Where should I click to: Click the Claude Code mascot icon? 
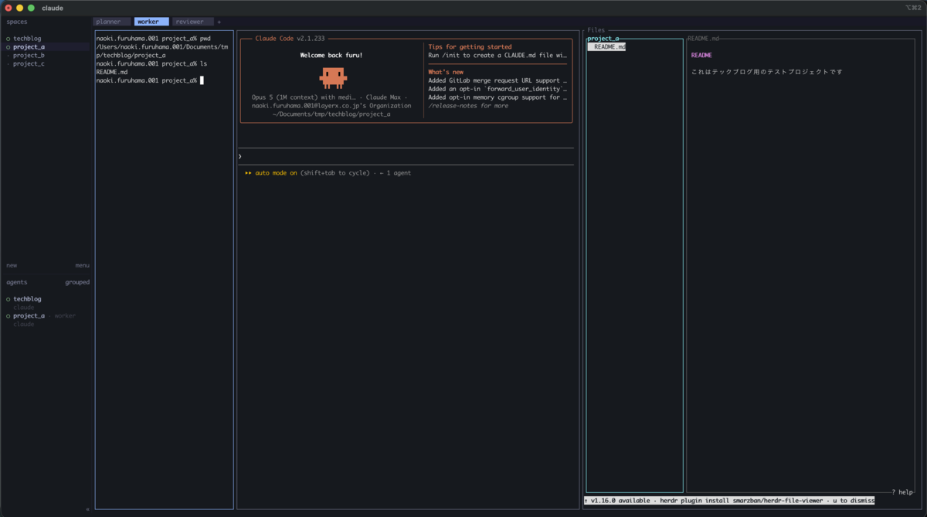pos(333,77)
